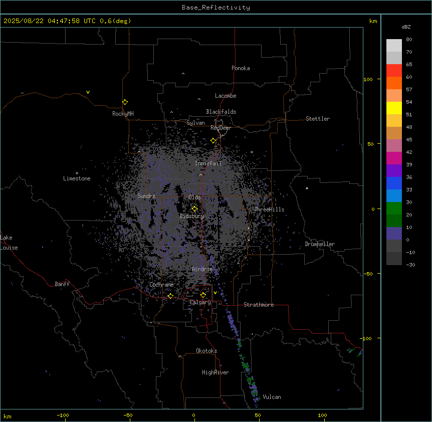Click the HighRiver city label
The width and height of the screenshot is (432, 422).
click(x=215, y=372)
